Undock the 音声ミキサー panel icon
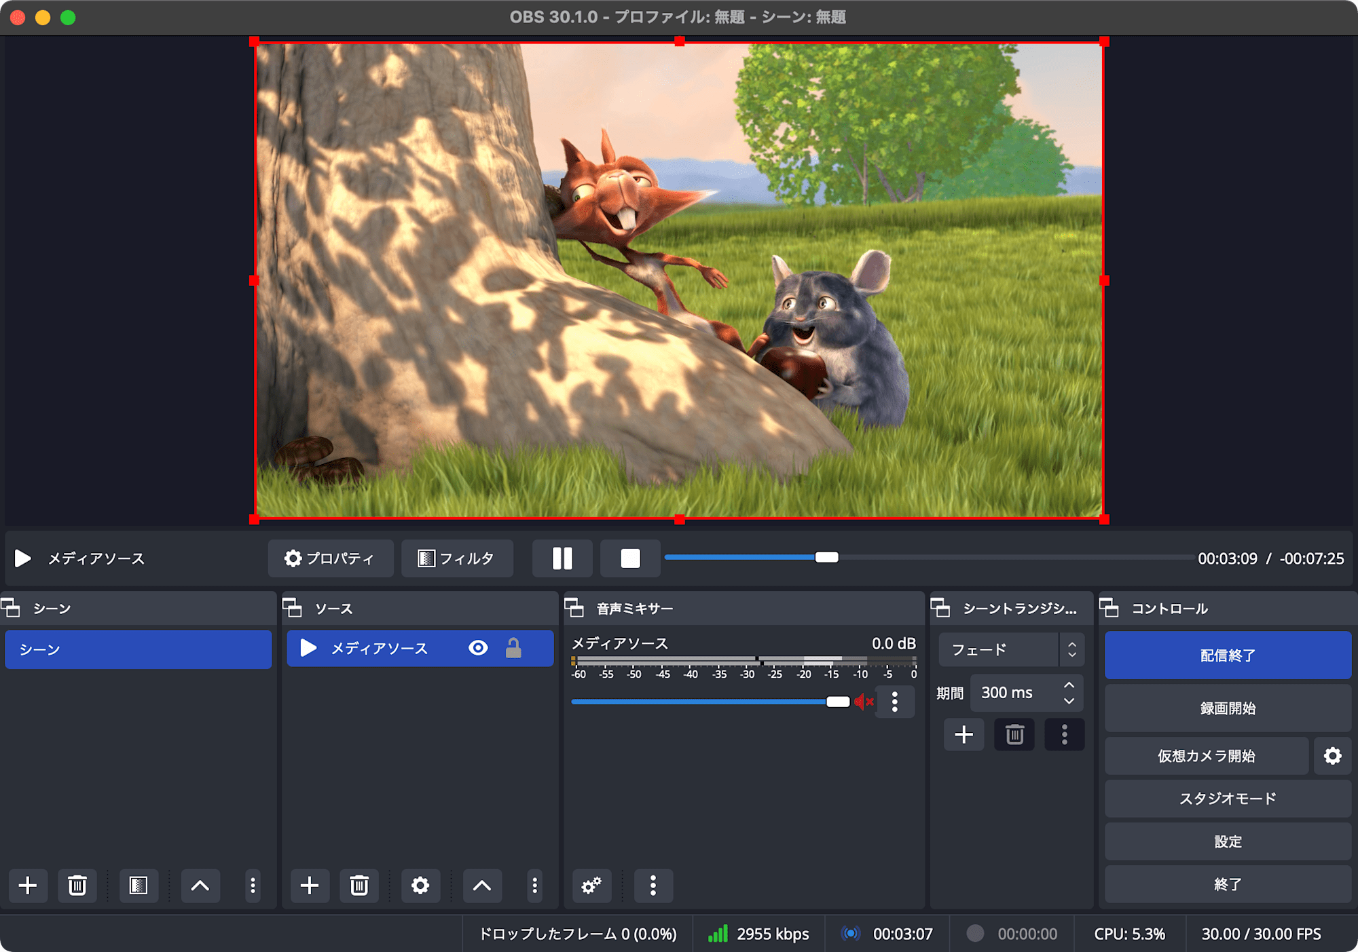The image size is (1358, 952). [574, 608]
